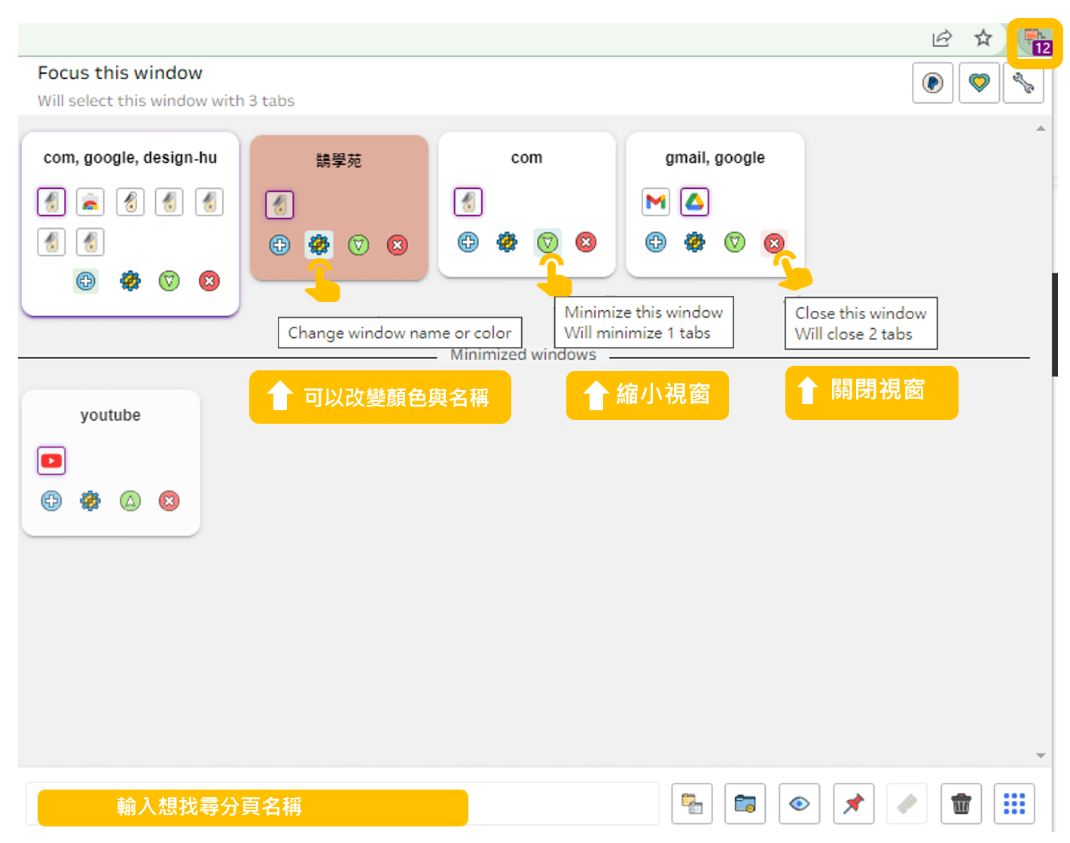Open grid view using the blue grid icon
1070x843 pixels.
pos(1014,804)
